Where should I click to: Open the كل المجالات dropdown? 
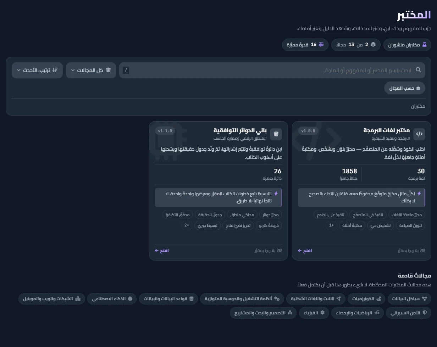click(x=91, y=70)
